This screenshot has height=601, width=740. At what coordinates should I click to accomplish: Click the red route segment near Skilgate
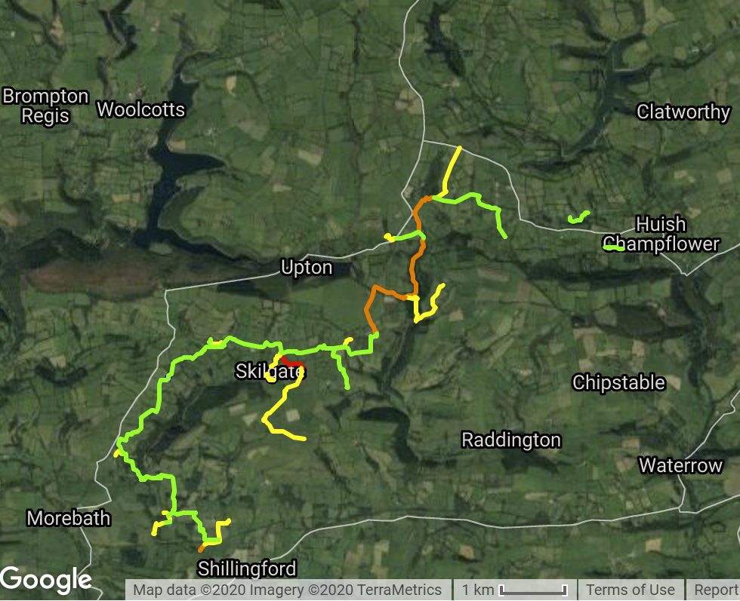(x=291, y=363)
